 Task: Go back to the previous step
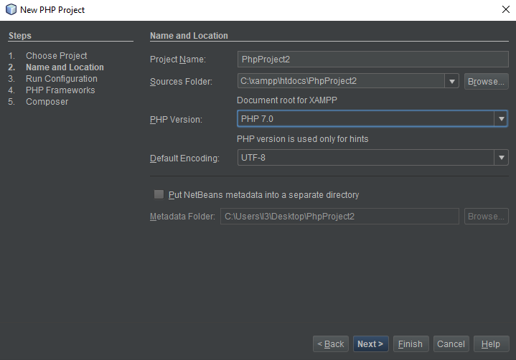click(x=330, y=344)
